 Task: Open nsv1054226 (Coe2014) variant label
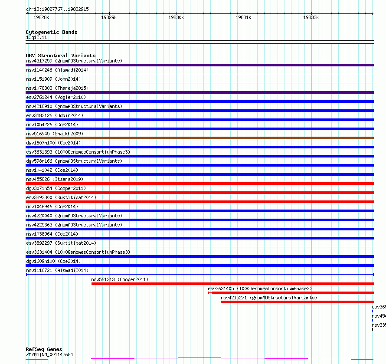tap(52, 125)
